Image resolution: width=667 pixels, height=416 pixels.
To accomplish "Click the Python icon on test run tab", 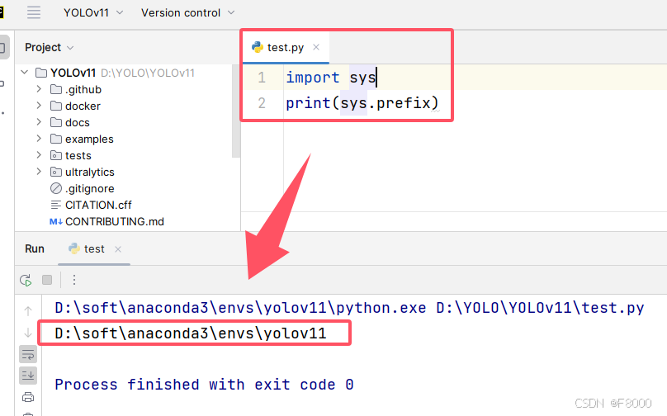I will [x=74, y=248].
